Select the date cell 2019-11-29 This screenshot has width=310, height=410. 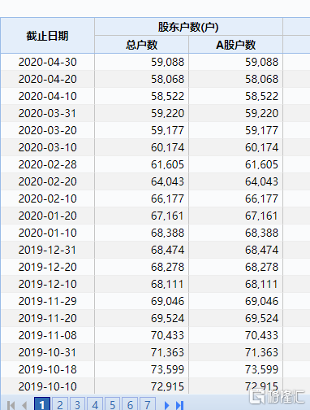pos(48,301)
